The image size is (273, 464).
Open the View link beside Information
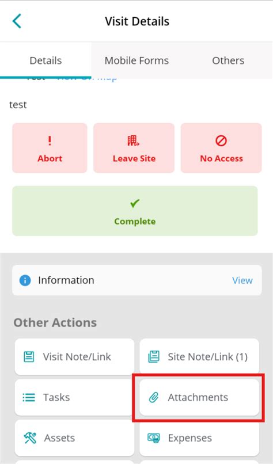pyautogui.click(x=242, y=280)
